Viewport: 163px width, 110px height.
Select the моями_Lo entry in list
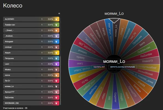(x=31, y=86)
